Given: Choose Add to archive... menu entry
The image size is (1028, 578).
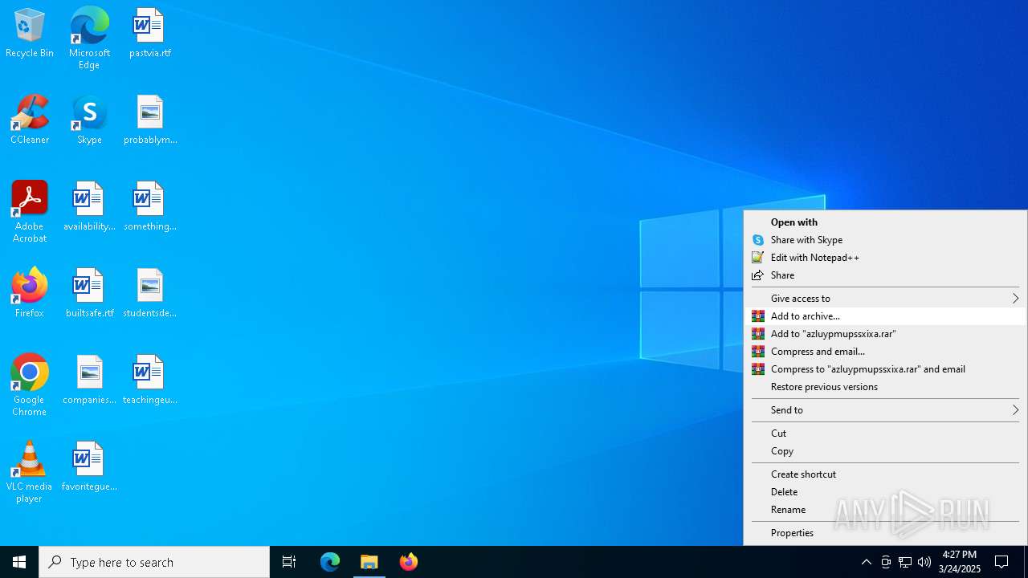Looking at the screenshot, I should click(885, 316).
